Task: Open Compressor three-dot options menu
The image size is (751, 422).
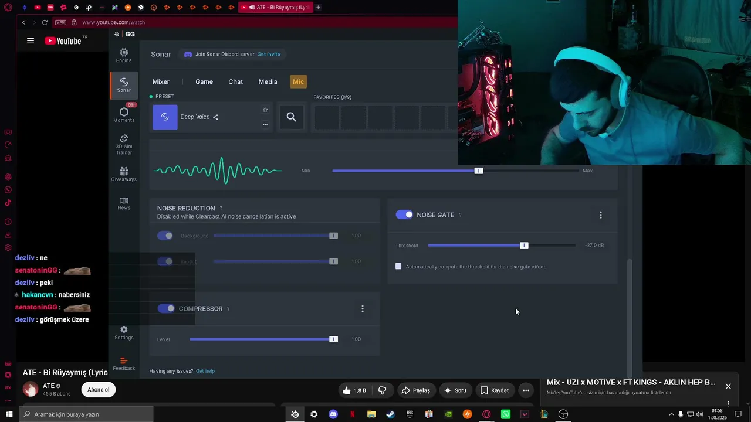Action: pos(363,309)
